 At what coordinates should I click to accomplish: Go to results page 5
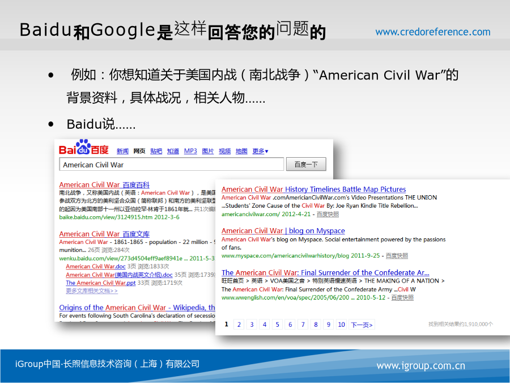(x=278, y=325)
